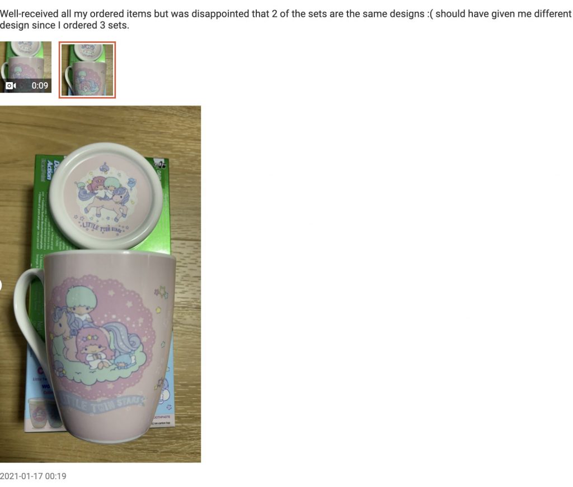Click the Little Twin Stars text on the coaster

point(103,228)
